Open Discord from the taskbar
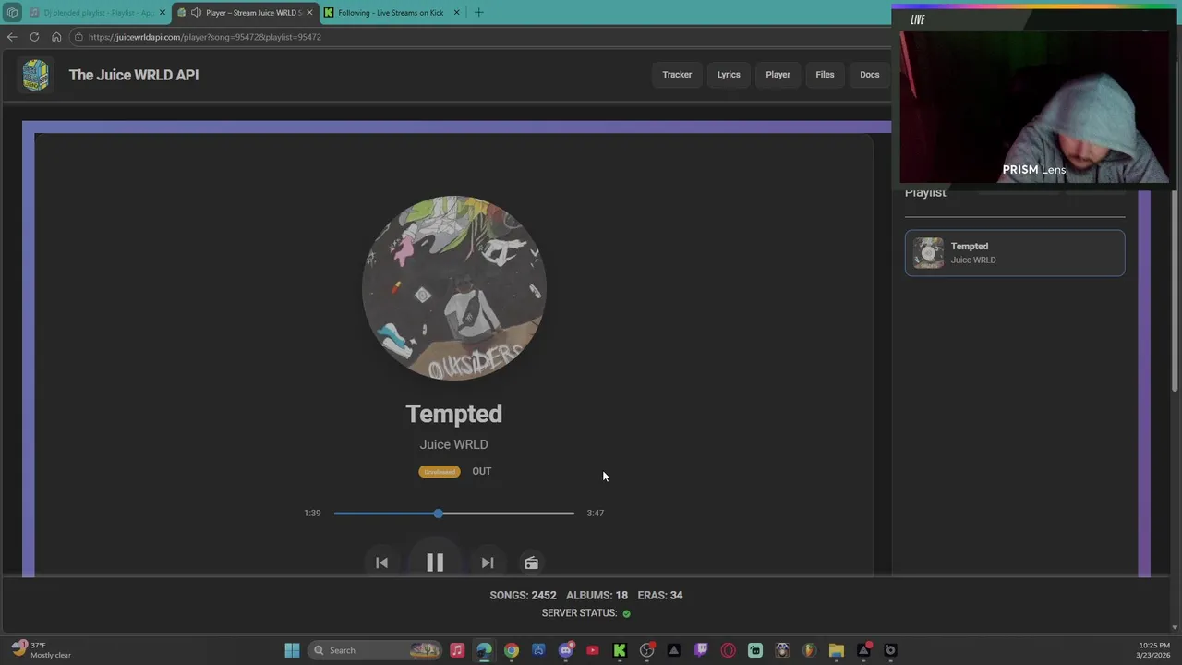The height and width of the screenshot is (665, 1182). pyautogui.click(x=565, y=650)
